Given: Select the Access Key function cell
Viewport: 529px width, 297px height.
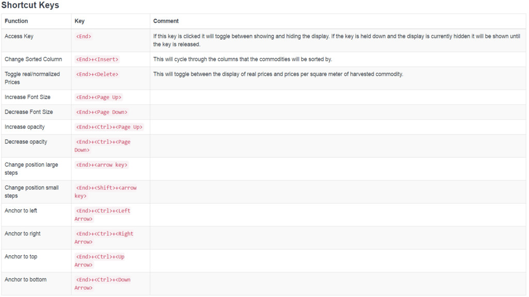Looking at the screenshot, I should click(19, 37).
